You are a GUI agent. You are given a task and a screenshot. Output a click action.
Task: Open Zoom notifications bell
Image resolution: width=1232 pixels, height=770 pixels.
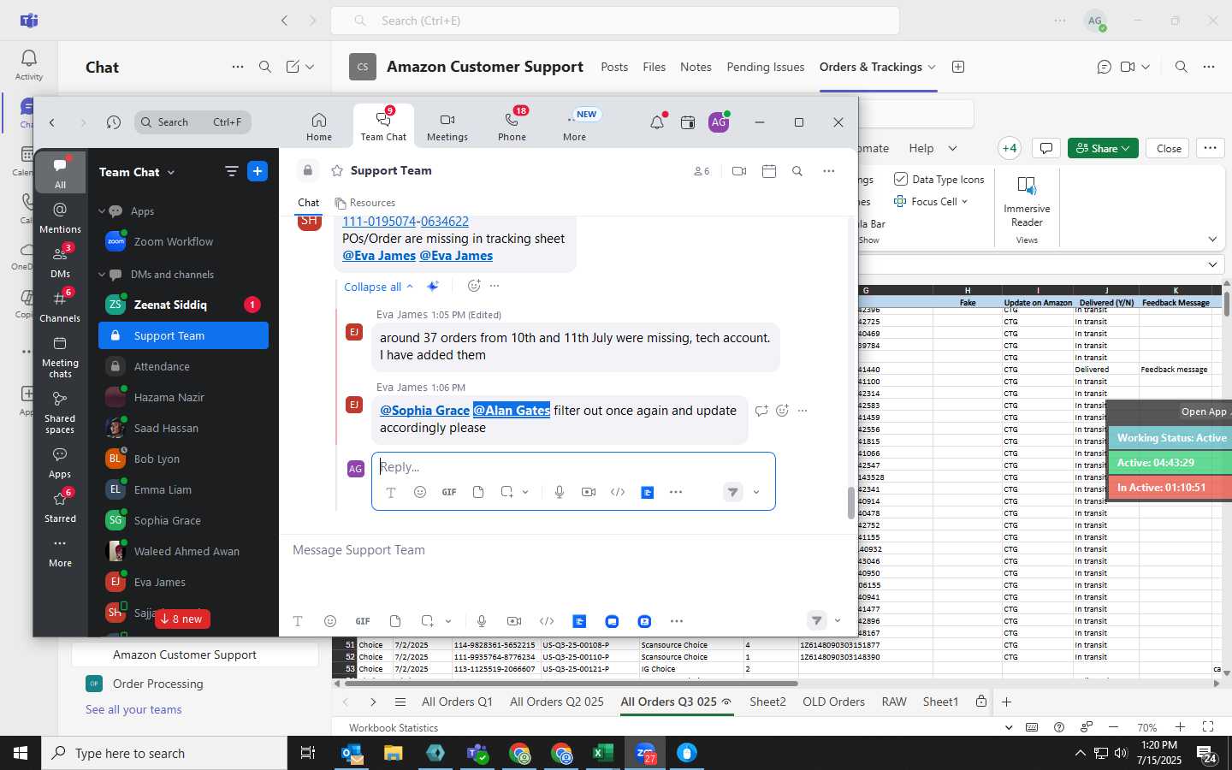click(x=657, y=122)
